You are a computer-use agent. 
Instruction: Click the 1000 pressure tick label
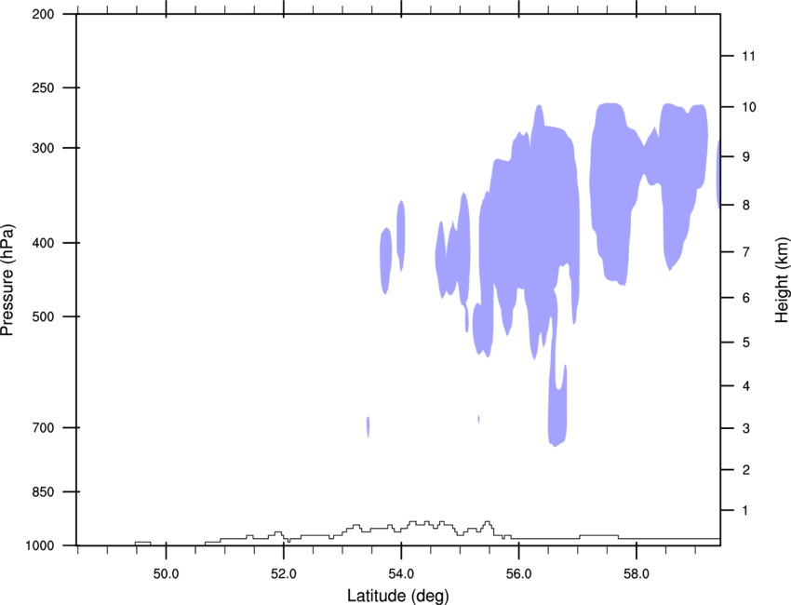tap(39, 545)
